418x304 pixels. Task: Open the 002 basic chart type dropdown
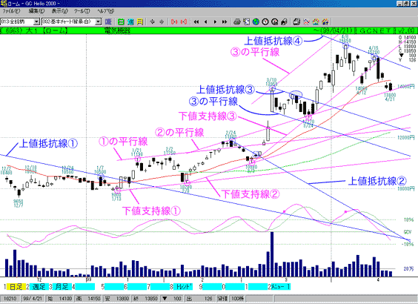(x=99, y=22)
